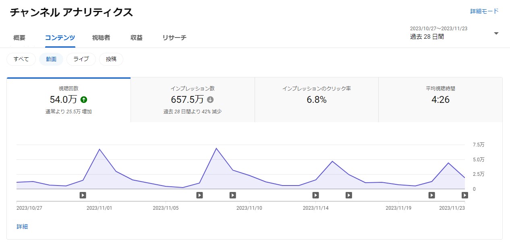Click the video marker at 2023/10/31

tap(83, 195)
